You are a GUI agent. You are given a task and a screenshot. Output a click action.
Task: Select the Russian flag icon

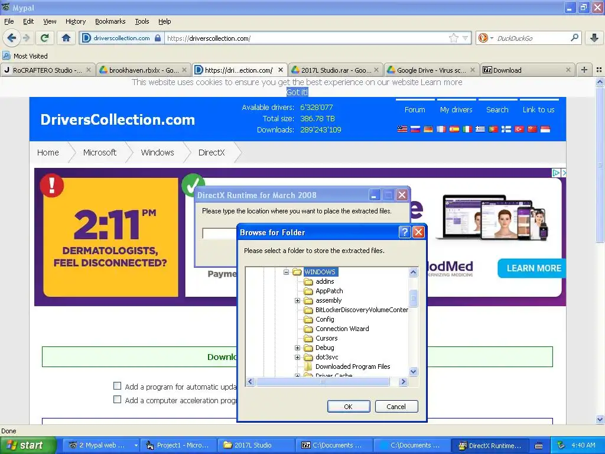(x=415, y=129)
